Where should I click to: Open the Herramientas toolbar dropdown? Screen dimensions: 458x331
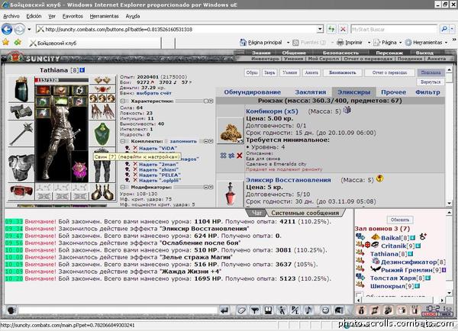point(446,42)
